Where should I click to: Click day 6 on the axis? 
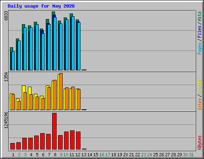pyautogui.click(x=43, y=155)
